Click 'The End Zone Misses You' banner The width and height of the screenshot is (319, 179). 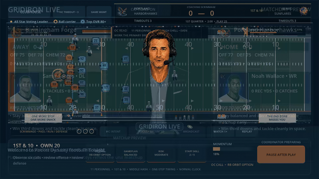[x=277, y=118]
